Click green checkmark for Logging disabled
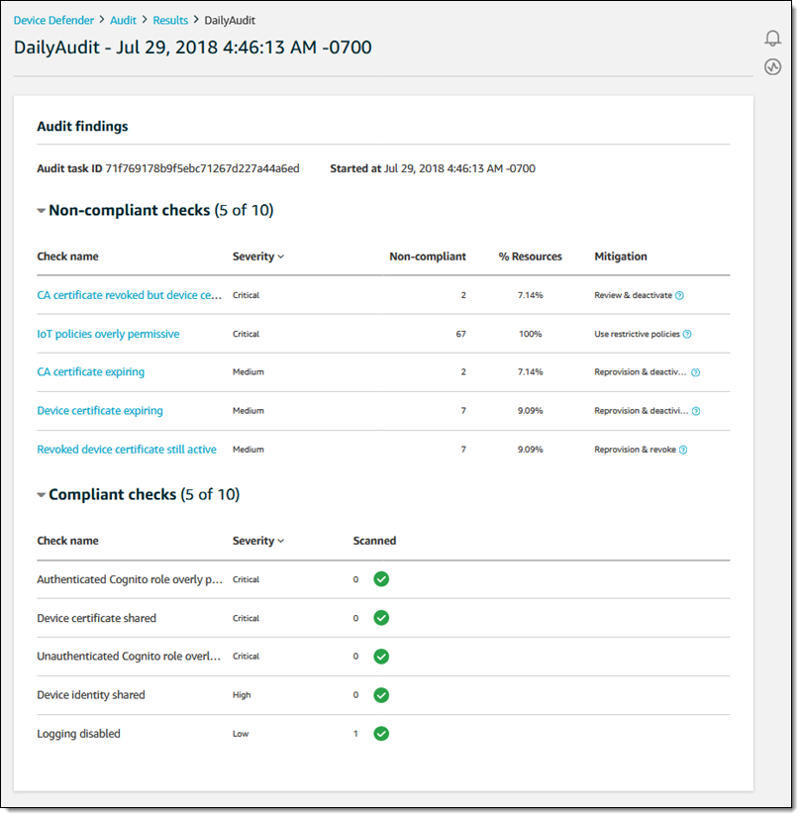The width and height of the screenshot is (802, 818). tap(381, 734)
